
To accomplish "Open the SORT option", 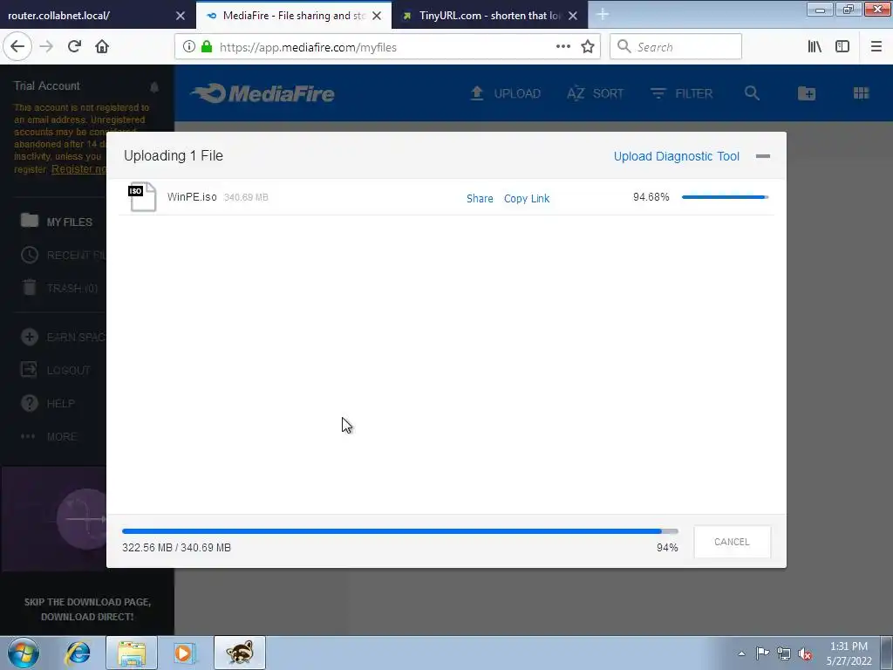I will 595,93.
